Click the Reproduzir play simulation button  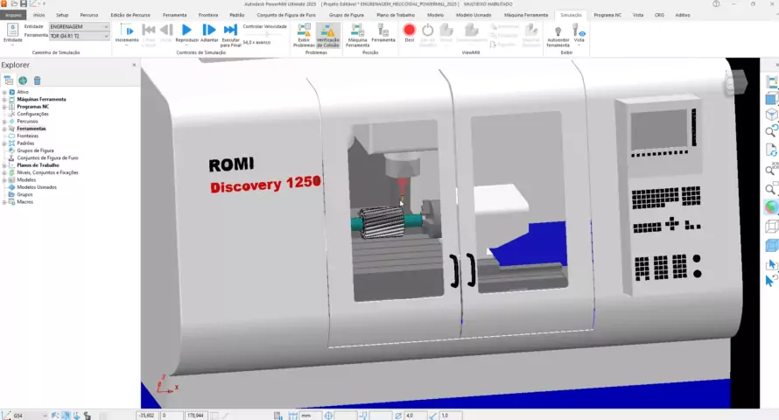[x=186, y=33]
